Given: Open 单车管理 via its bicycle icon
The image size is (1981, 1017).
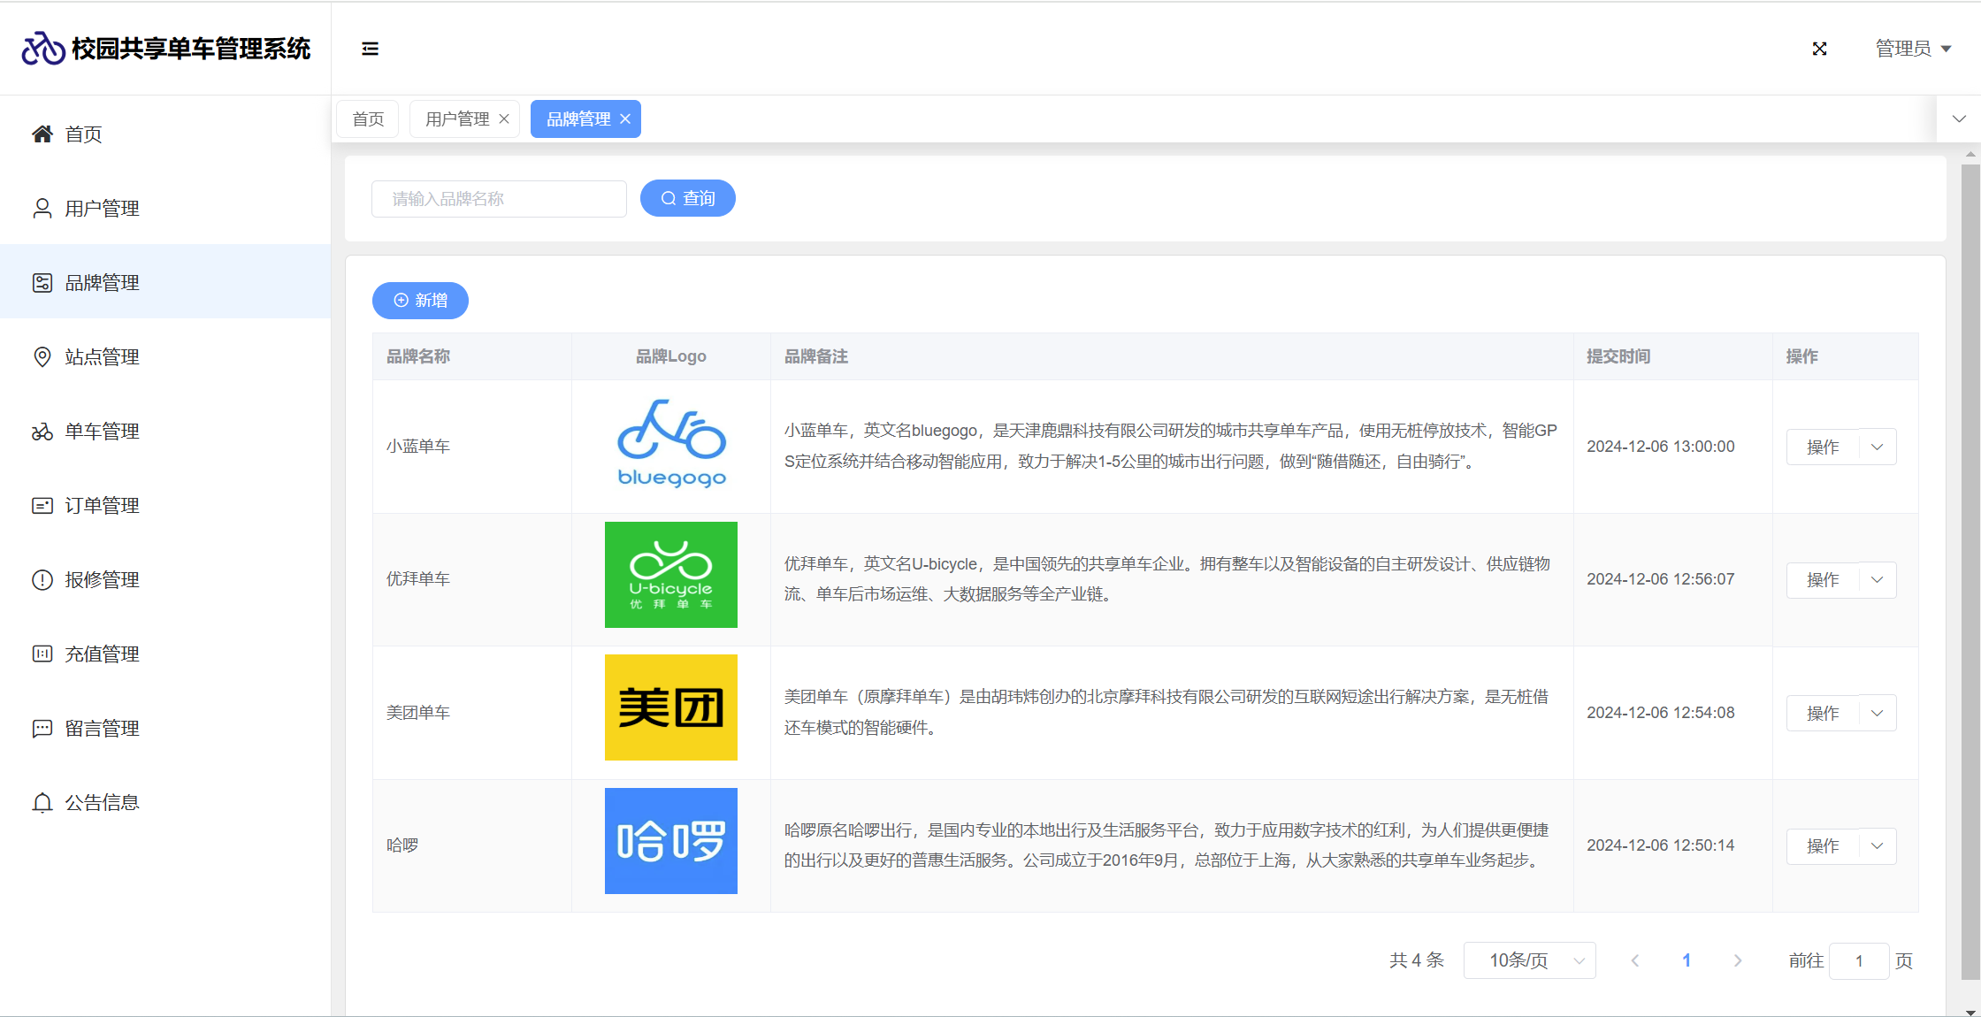Looking at the screenshot, I should click(42, 432).
